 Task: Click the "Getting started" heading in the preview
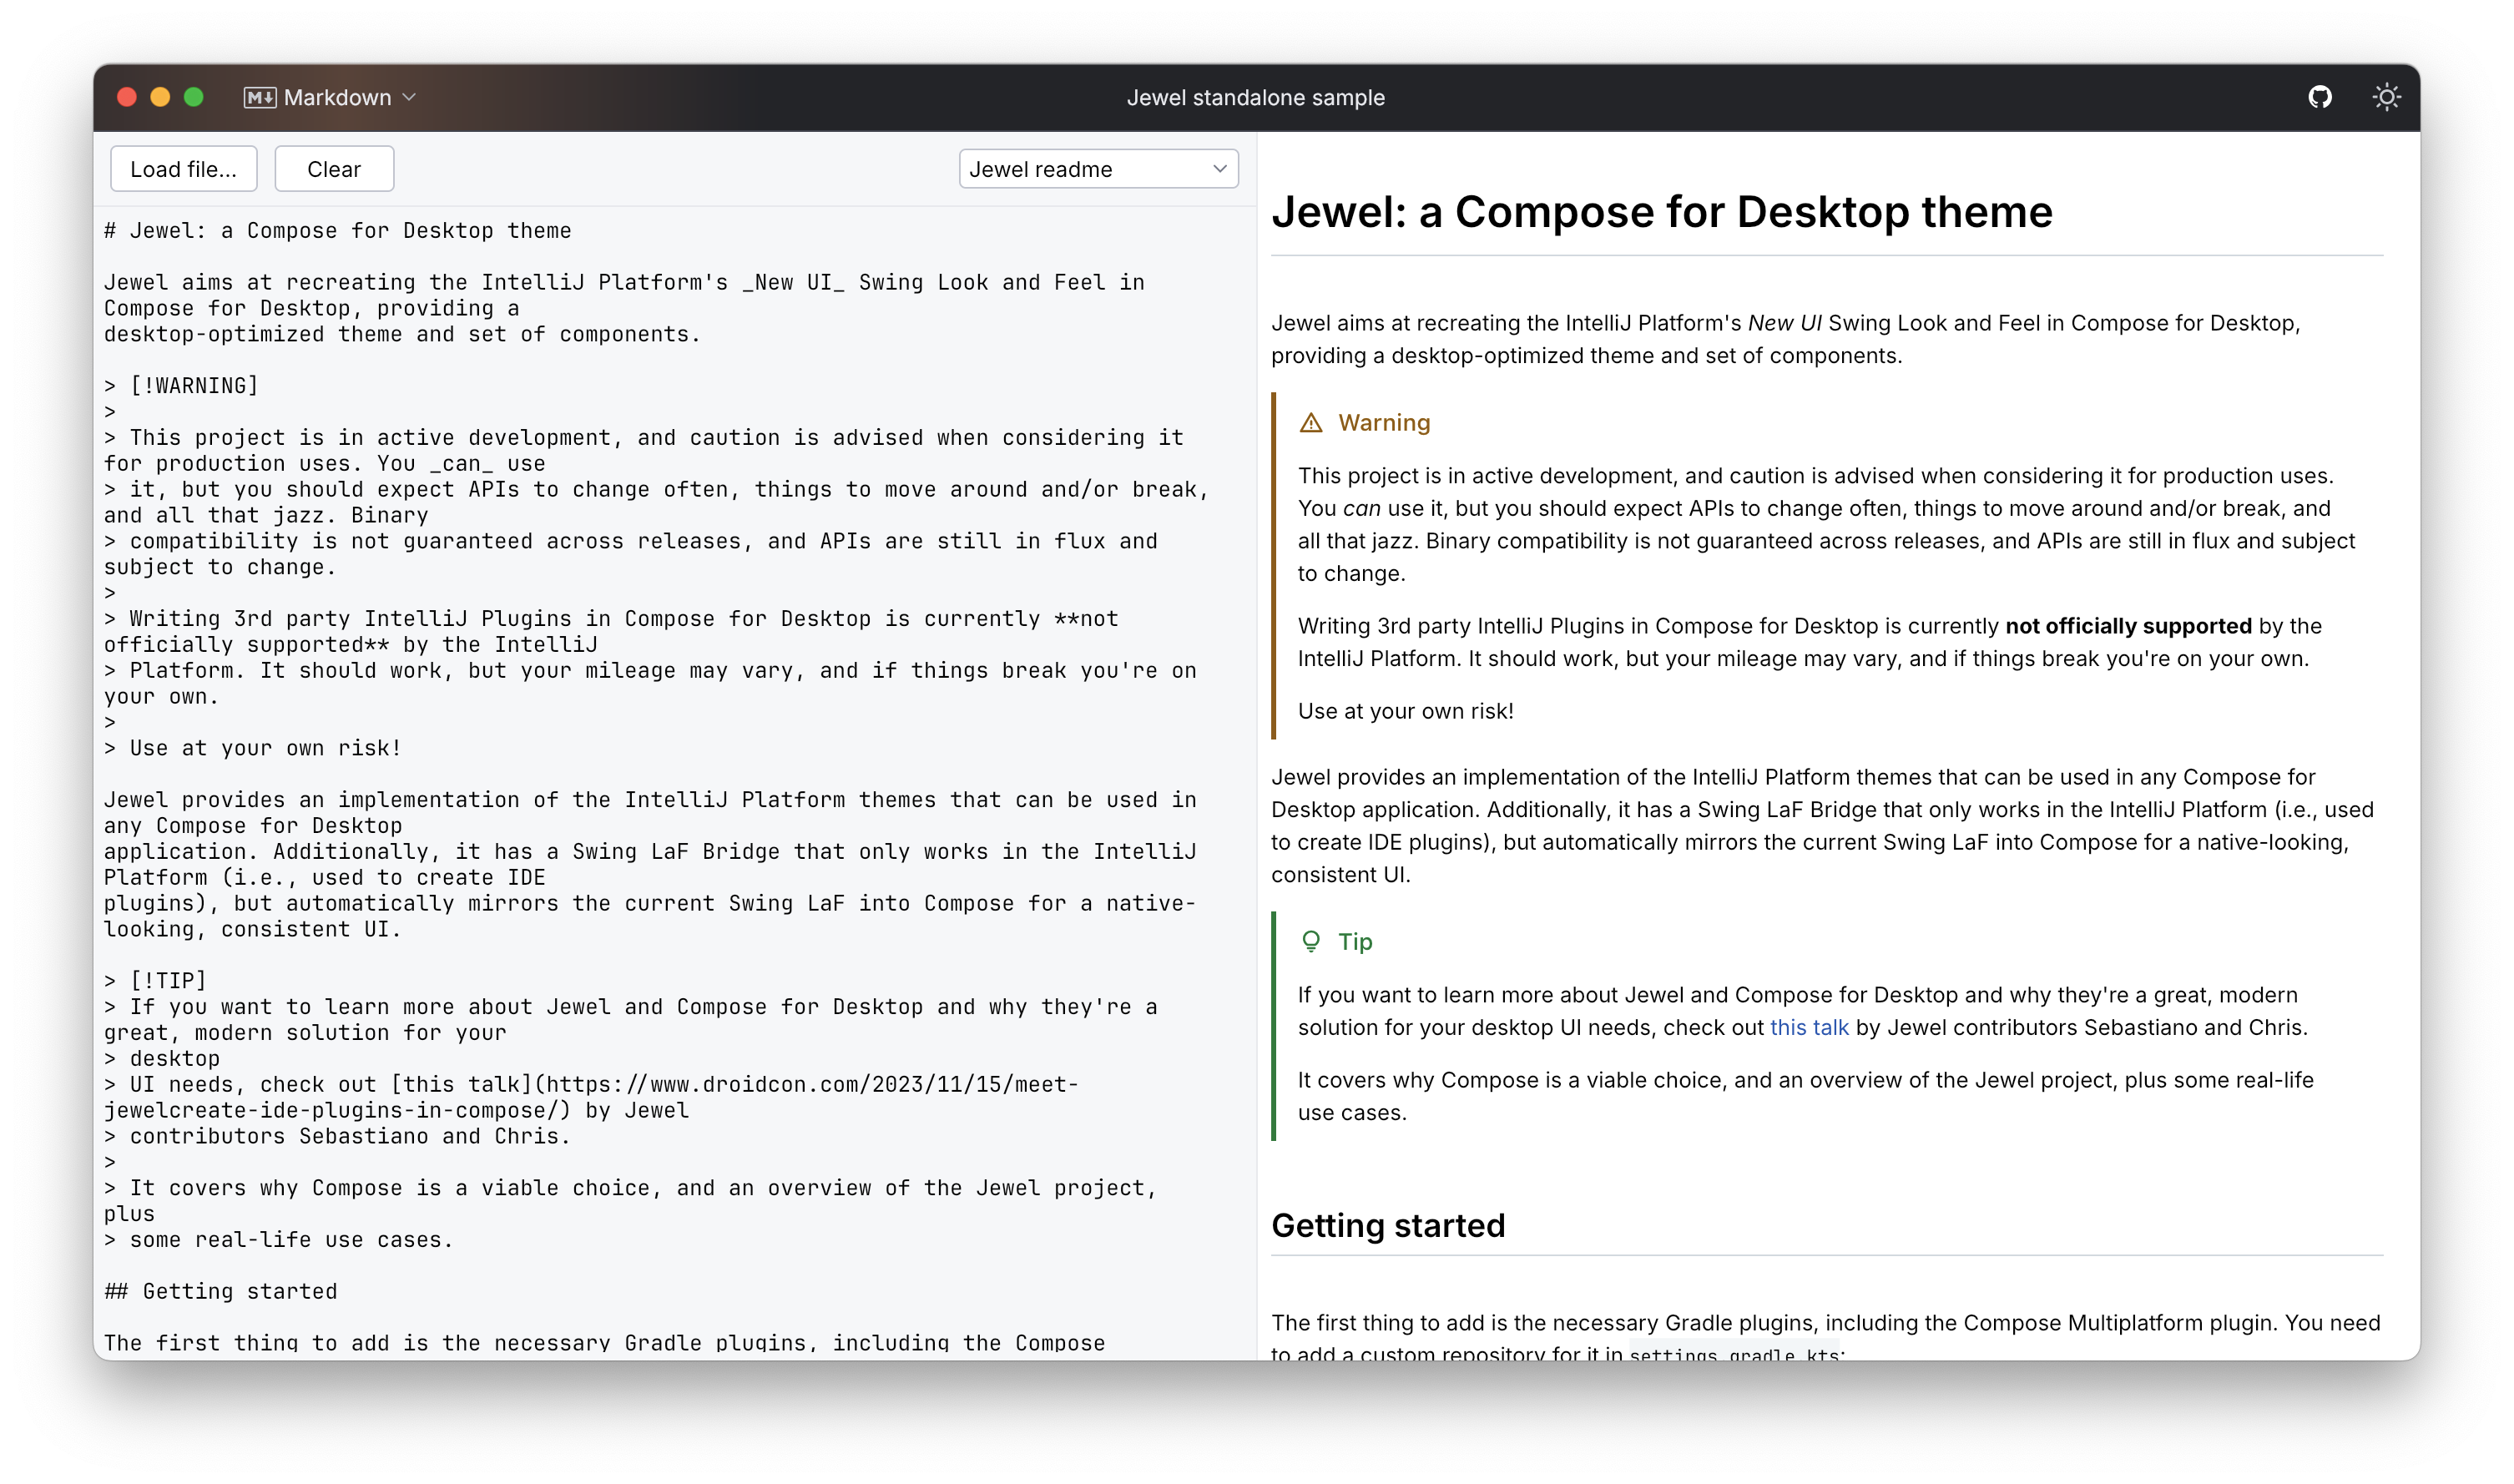click(x=1389, y=1225)
